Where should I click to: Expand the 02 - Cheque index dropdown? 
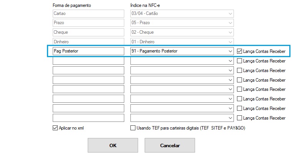pyautogui.click(x=230, y=32)
